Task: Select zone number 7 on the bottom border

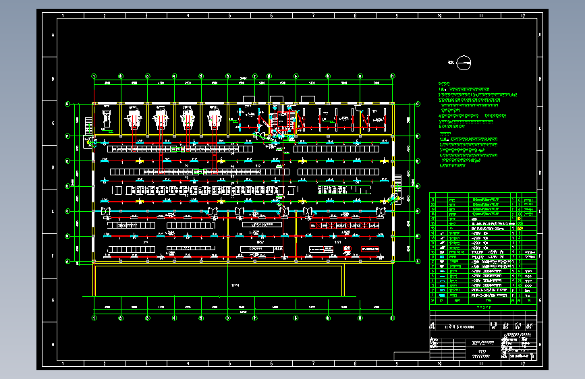Action: point(313,363)
